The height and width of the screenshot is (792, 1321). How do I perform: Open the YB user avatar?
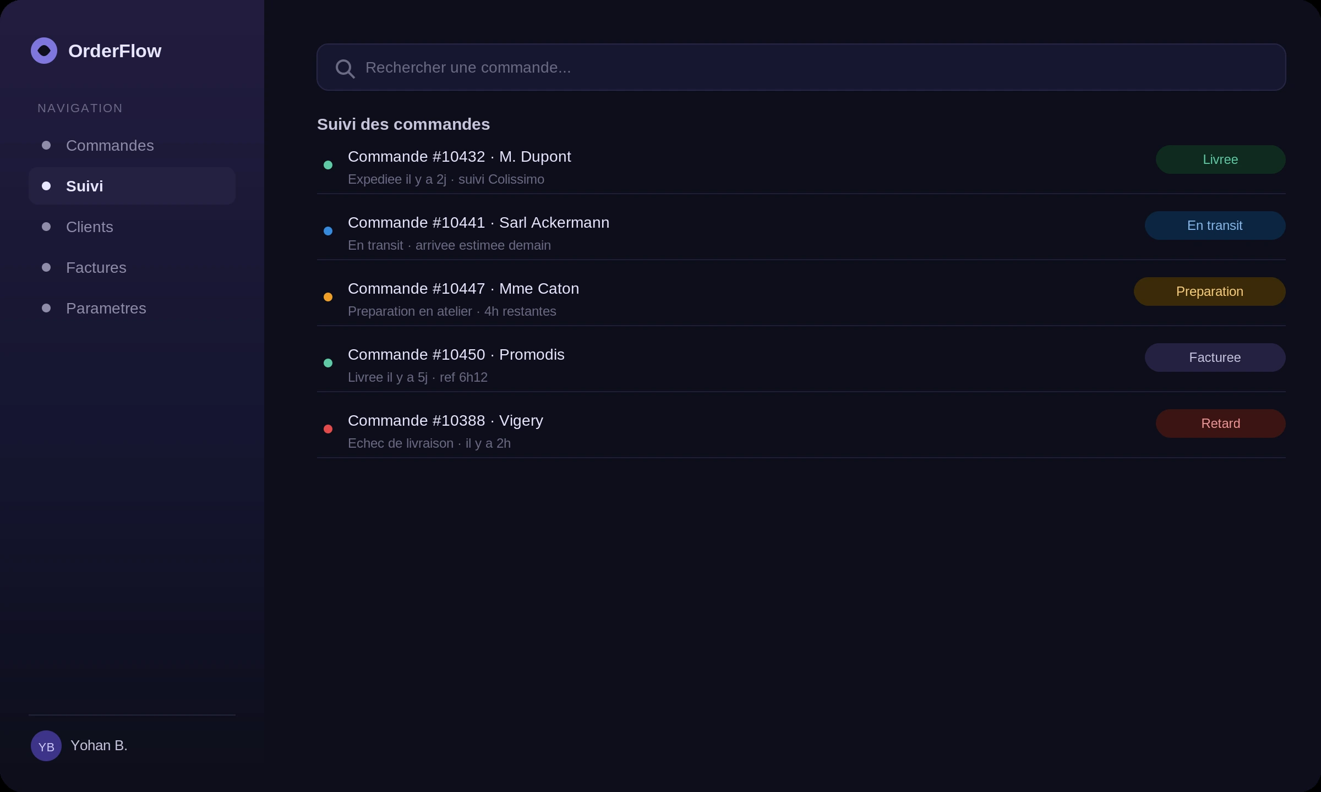point(46,746)
